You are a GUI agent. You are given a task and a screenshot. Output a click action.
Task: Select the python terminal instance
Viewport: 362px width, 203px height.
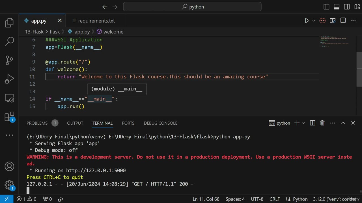(279, 123)
